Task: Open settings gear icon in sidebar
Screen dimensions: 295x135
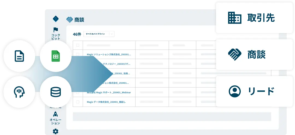Action: click(55, 131)
